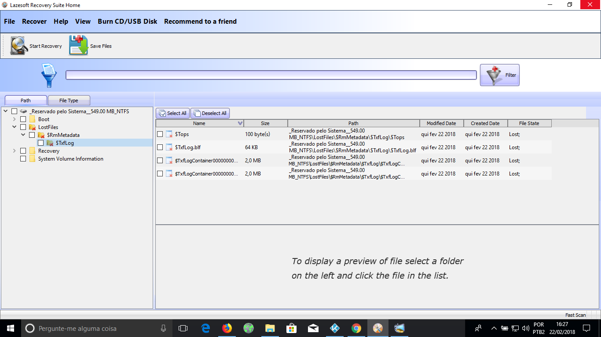Image resolution: width=601 pixels, height=337 pixels.
Task: Open Mail app from taskbar
Action: 313,328
